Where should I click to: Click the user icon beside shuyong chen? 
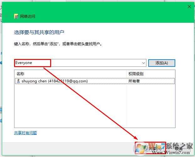[18, 81]
